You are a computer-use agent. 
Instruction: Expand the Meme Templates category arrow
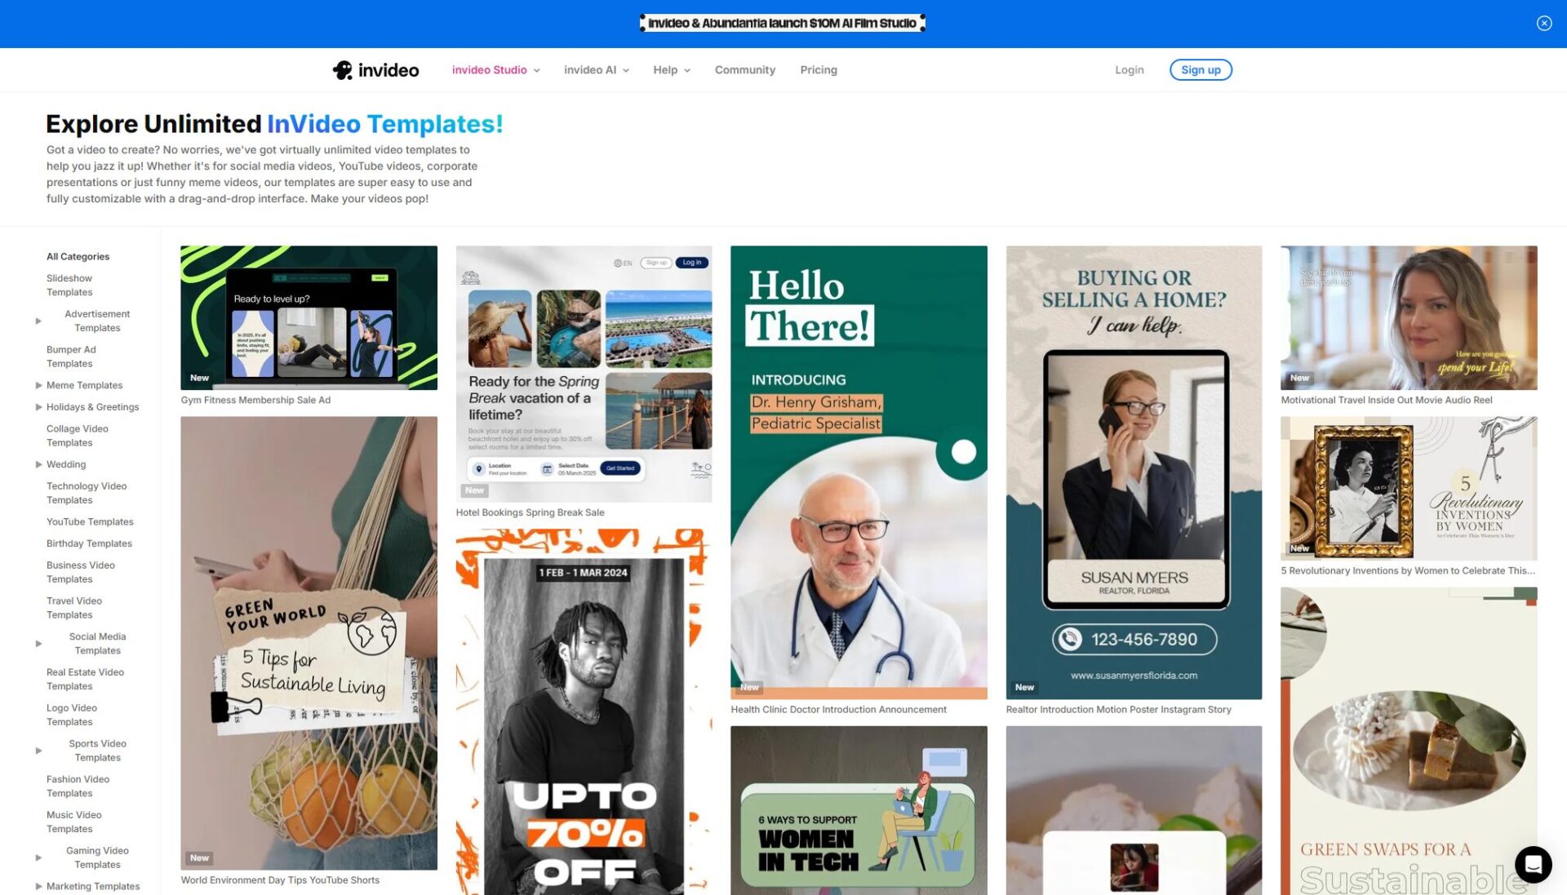38,385
